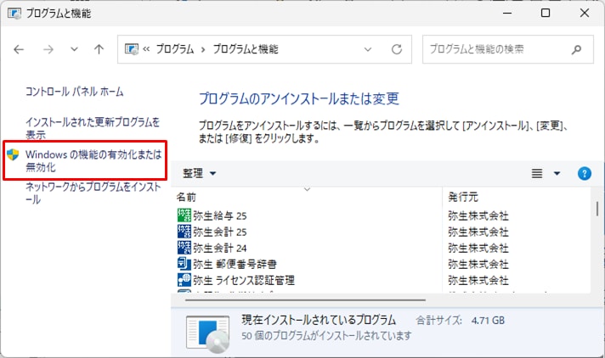This screenshot has height=358, width=605.
Task: Select 弥生 郵便番号辞書 entry
Action: click(x=235, y=265)
